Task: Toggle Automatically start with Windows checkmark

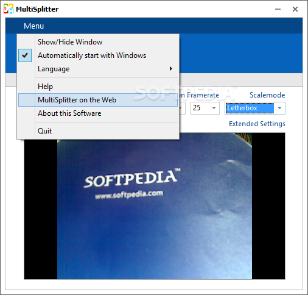Action: click(x=25, y=55)
